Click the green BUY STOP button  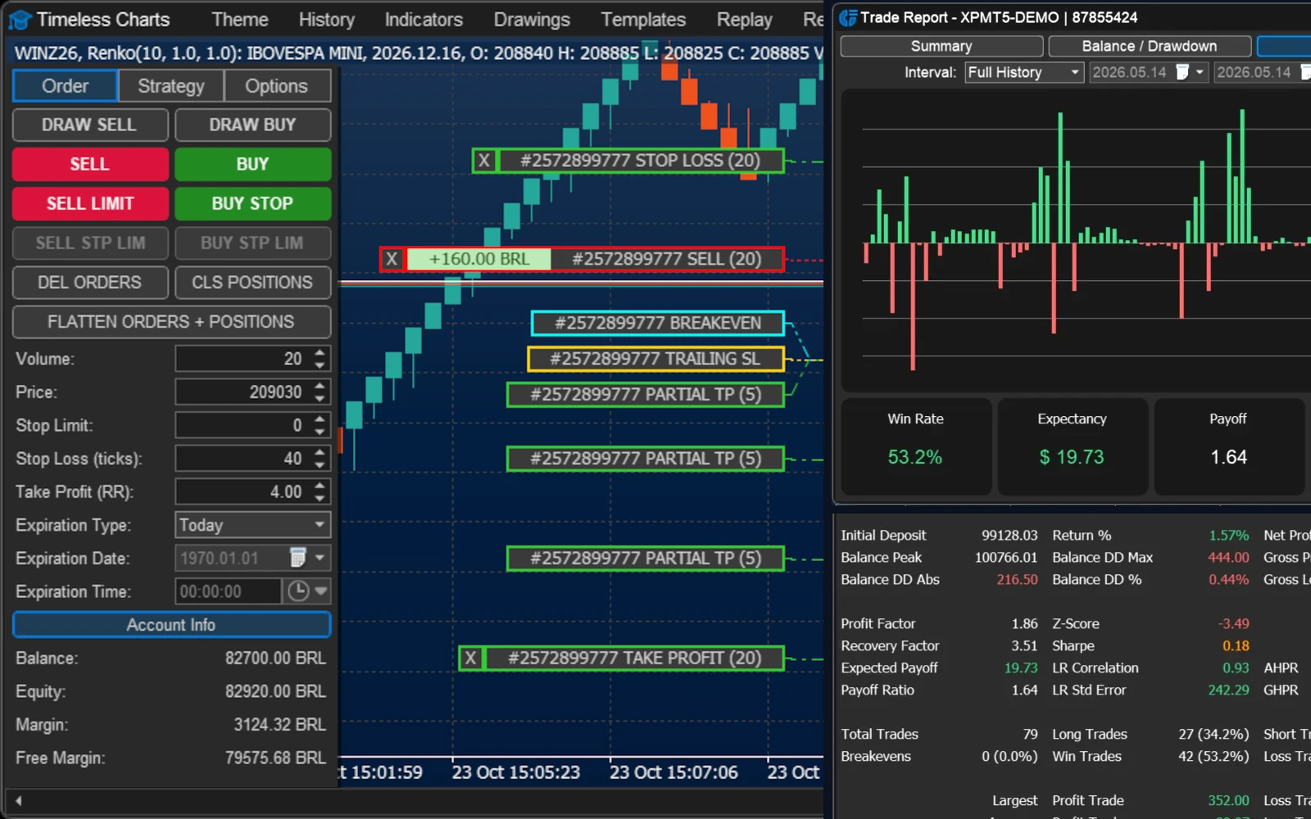pyautogui.click(x=252, y=203)
